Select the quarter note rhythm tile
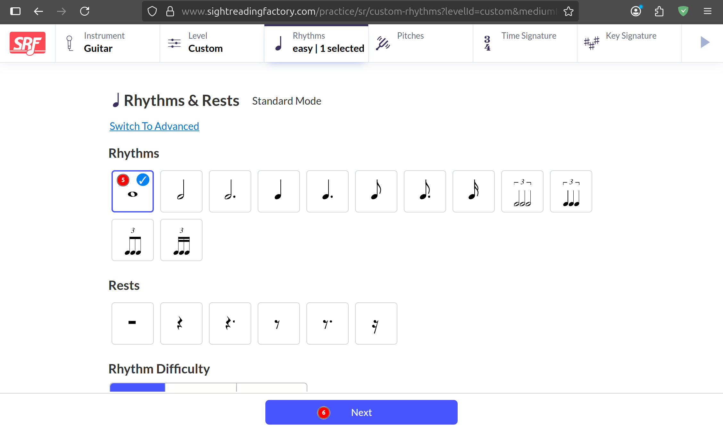 [x=278, y=191]
